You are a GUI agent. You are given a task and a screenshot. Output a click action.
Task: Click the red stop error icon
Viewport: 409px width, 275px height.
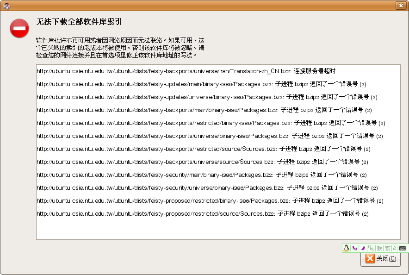tap(19, 28)
